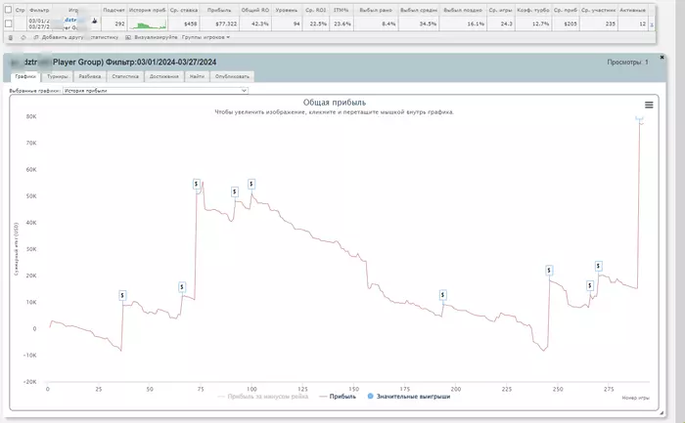Sort by the 'Выбыл поздно' column header
The height and width of the screenshot is (423, 685).
click(x=463, y=10)
